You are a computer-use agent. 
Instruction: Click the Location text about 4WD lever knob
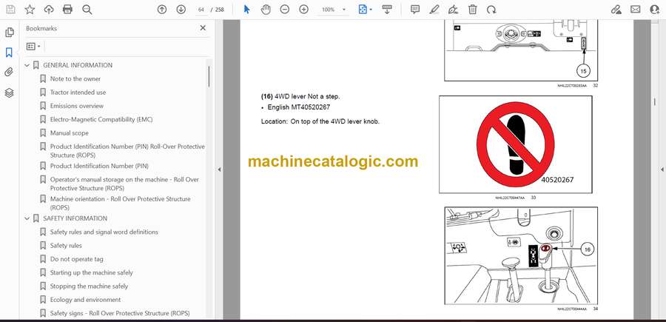click(x=320, y=121)
